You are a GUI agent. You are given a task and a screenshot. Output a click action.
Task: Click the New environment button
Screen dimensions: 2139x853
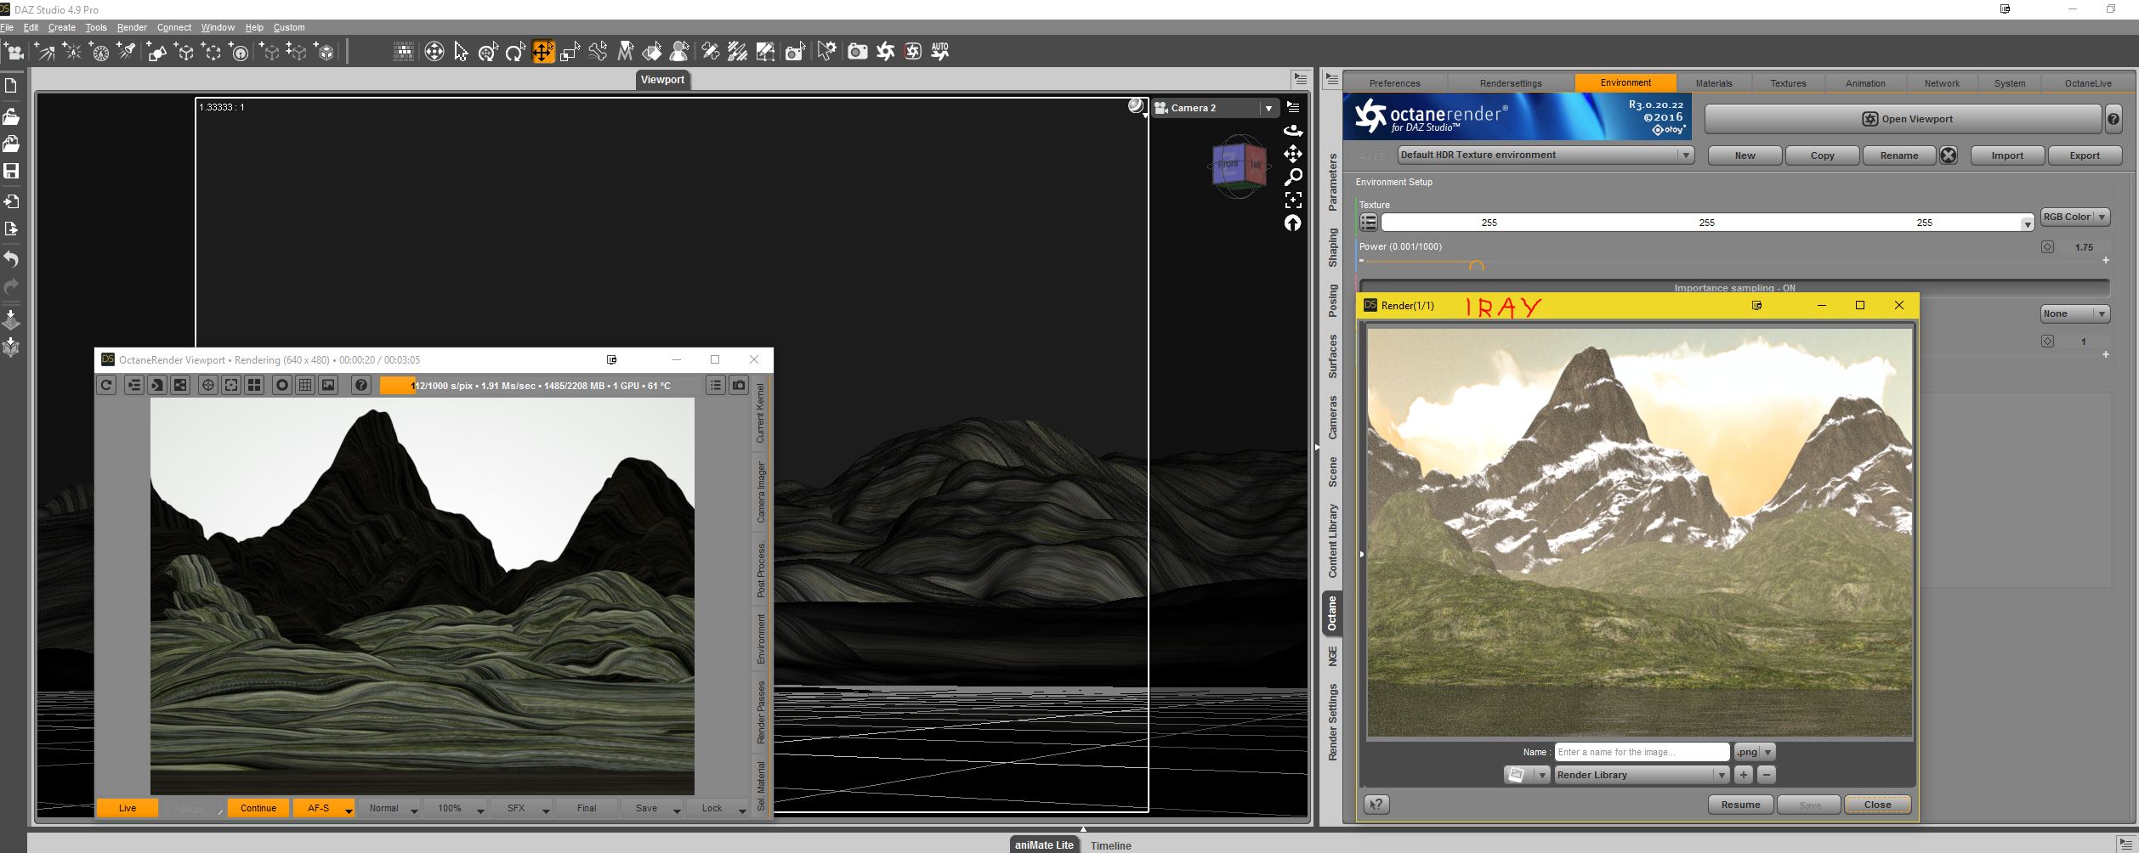[x=1745, y=155]
